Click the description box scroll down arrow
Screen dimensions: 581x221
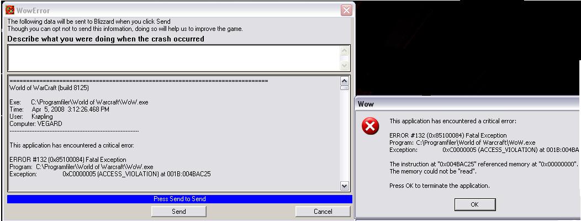pos(345,66)
